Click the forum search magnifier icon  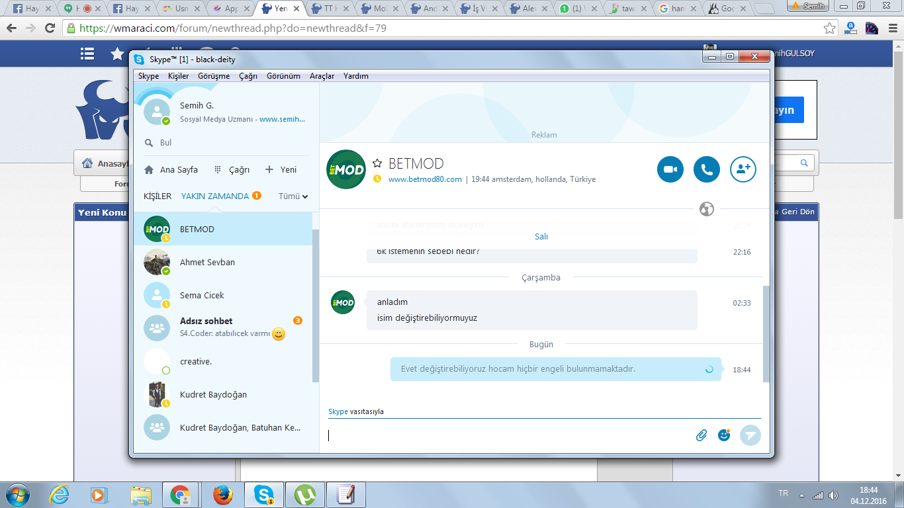pos(804,163)
